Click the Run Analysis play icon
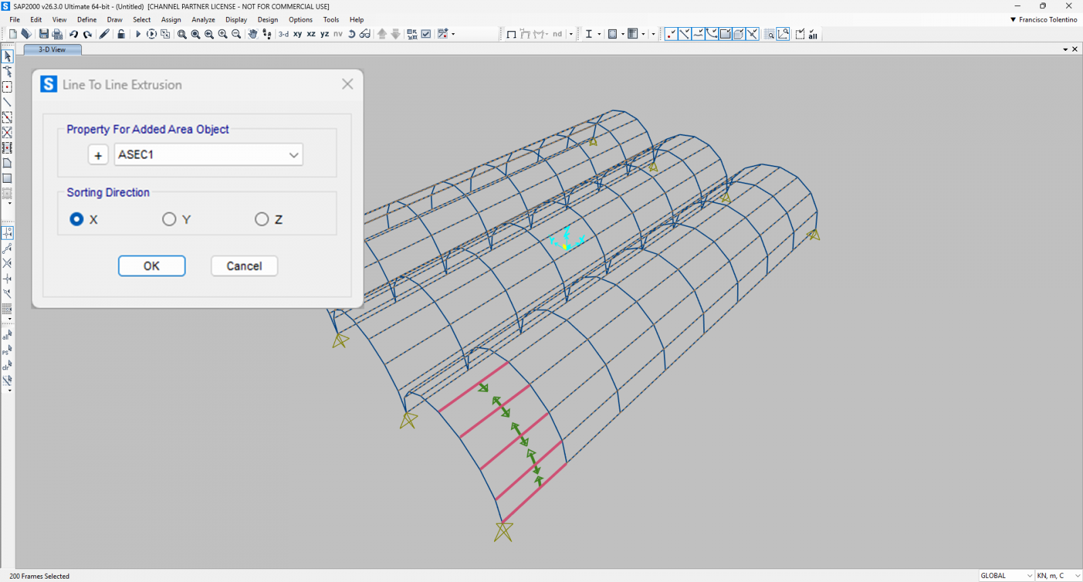The width and height of the screenshot is (1083, 582). (x=138, y=34)
